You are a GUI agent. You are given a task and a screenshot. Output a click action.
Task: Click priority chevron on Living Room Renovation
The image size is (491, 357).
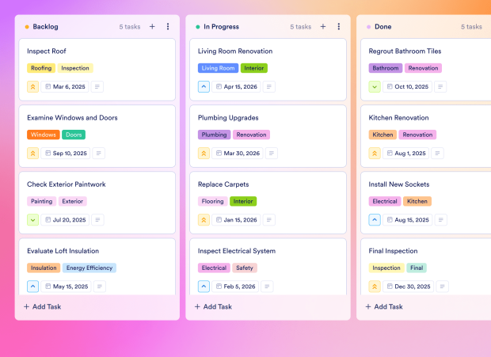[204, 86]
